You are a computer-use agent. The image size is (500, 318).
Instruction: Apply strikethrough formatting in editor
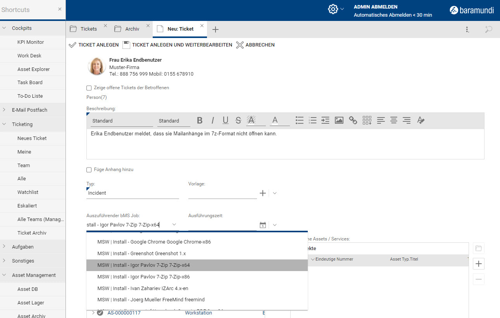pyautogui.click(x=238, y=121)
